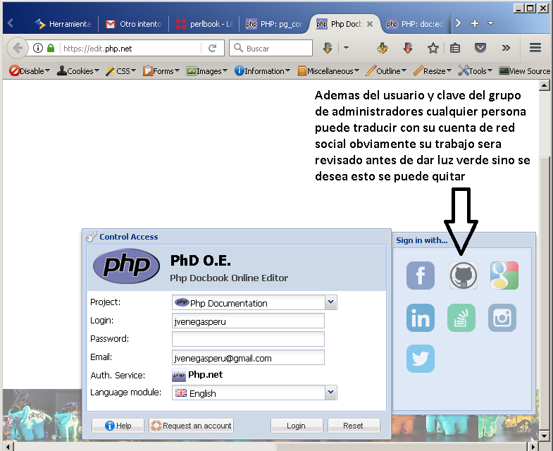Switch to the Otro intento Gmail tab
Image resolution: width=553 pixels, height=451 pixels.
click(x=134, y=23)
